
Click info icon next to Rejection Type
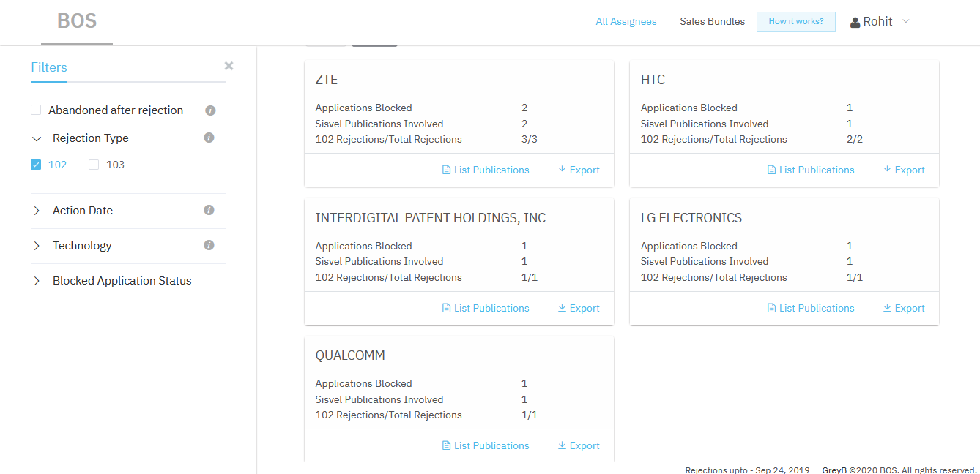coord(209,138)
